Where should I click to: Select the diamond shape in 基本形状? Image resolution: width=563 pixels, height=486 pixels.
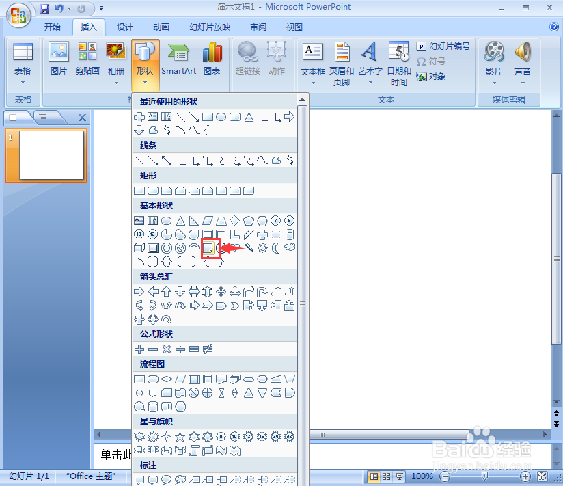click(x=234, y=221)
